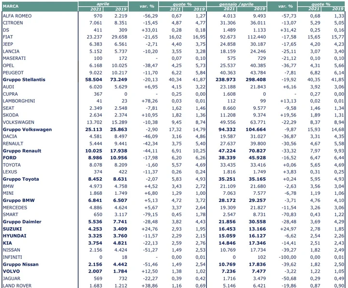
Task: Select the RENAULT brand row label
Action: pos(13,144)
